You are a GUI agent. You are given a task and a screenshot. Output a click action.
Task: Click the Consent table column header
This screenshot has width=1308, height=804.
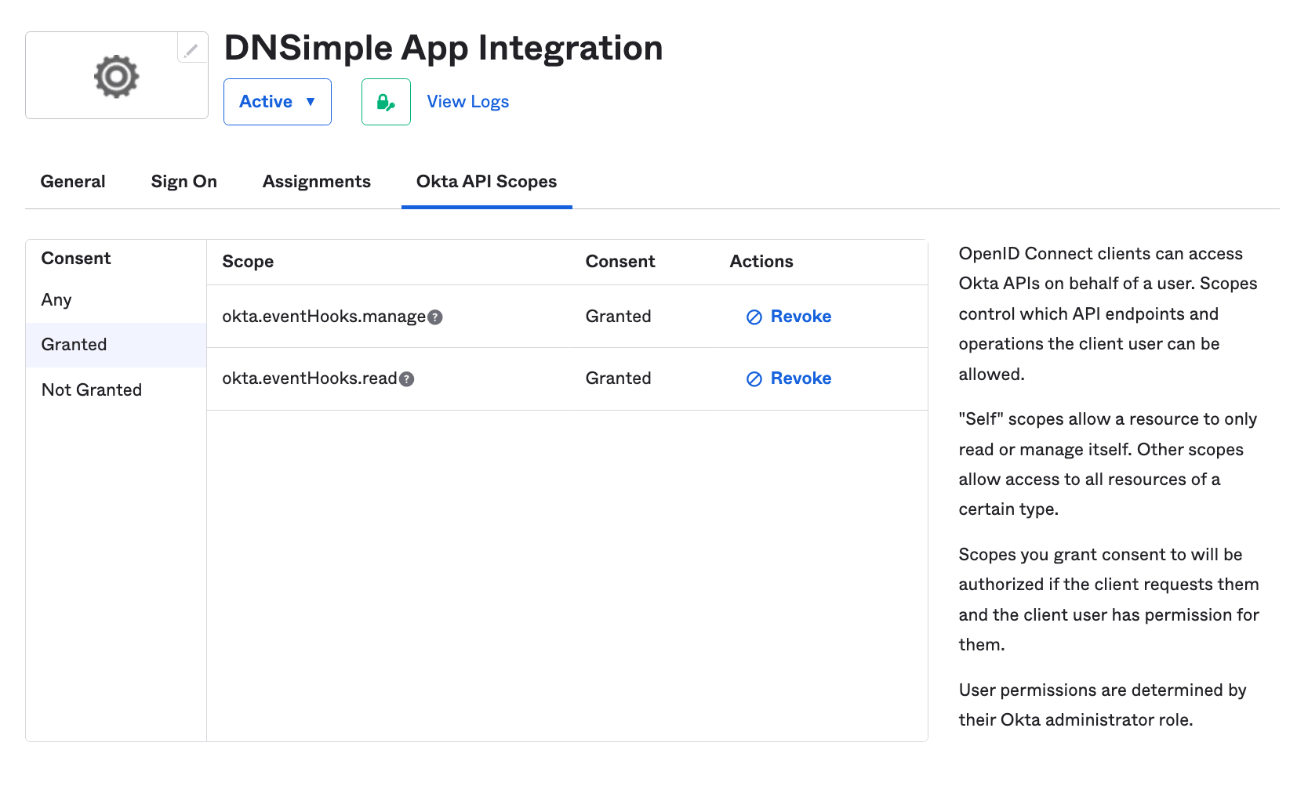[620, 262]
